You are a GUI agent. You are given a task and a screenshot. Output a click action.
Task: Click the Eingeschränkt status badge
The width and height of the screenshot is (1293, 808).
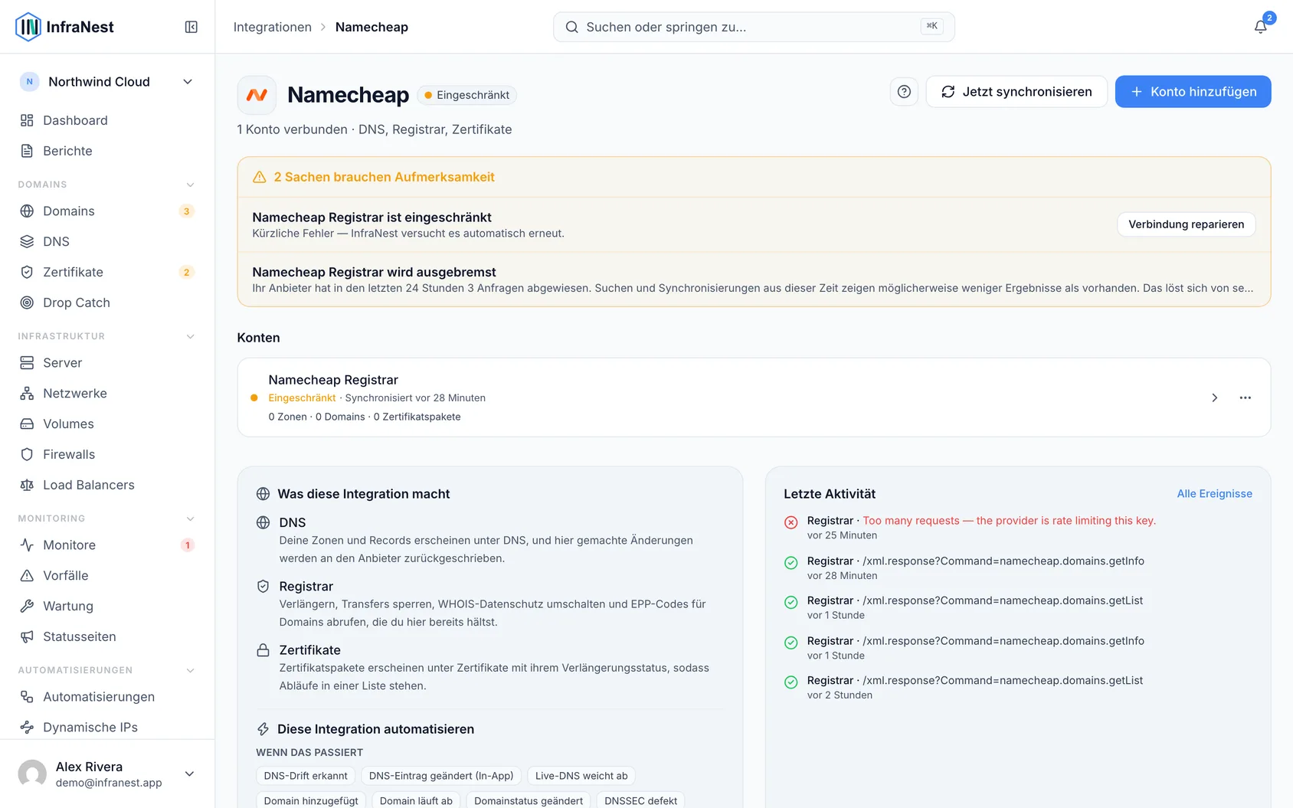tap(467, 95)
